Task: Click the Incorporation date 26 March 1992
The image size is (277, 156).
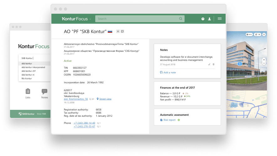Action: pyautogui.click(x=95, y=82)
